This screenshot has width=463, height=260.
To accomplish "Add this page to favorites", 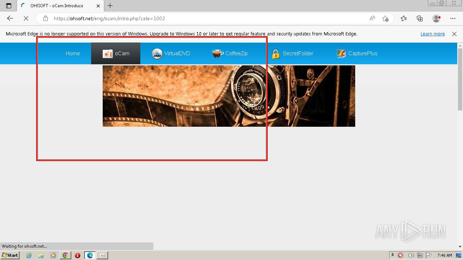I will pyautogui.click(x=385, y=18).
